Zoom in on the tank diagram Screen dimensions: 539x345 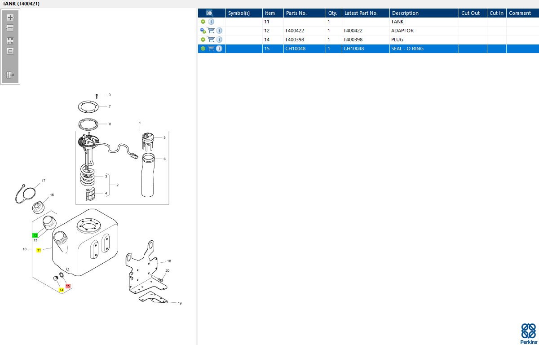point(11,18)
